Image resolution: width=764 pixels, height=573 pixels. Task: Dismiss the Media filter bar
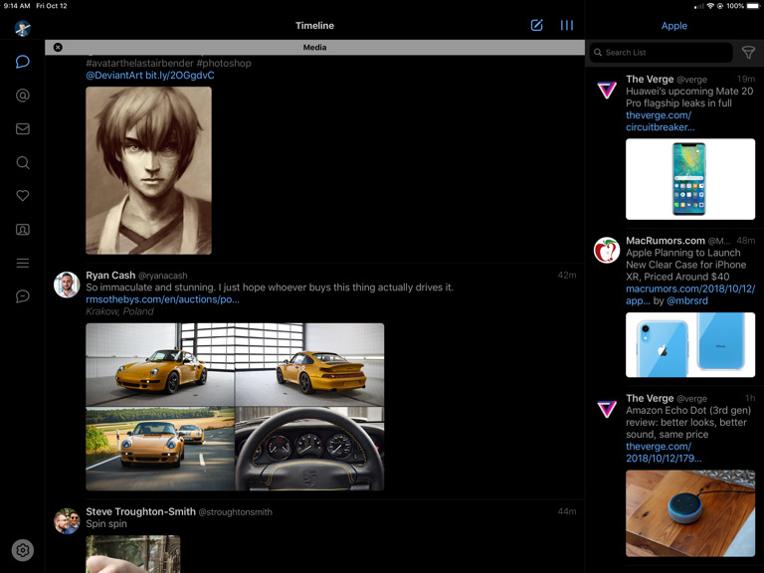click(x=58, y=48)
